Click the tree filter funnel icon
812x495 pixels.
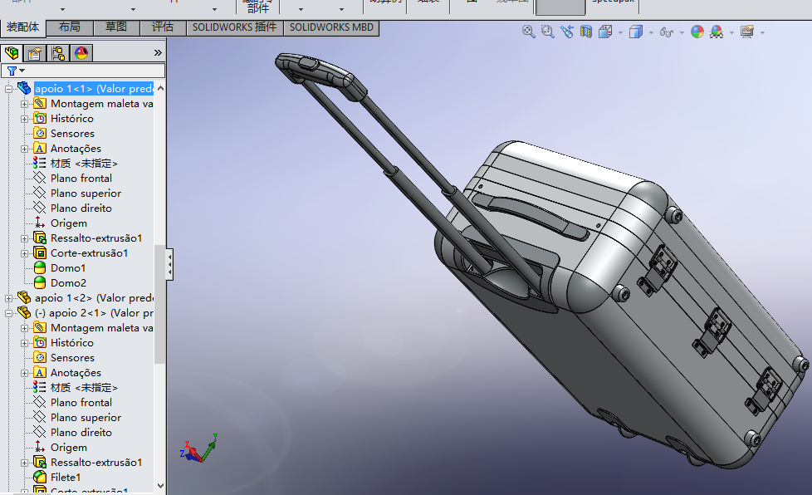(x=12, y=71)
